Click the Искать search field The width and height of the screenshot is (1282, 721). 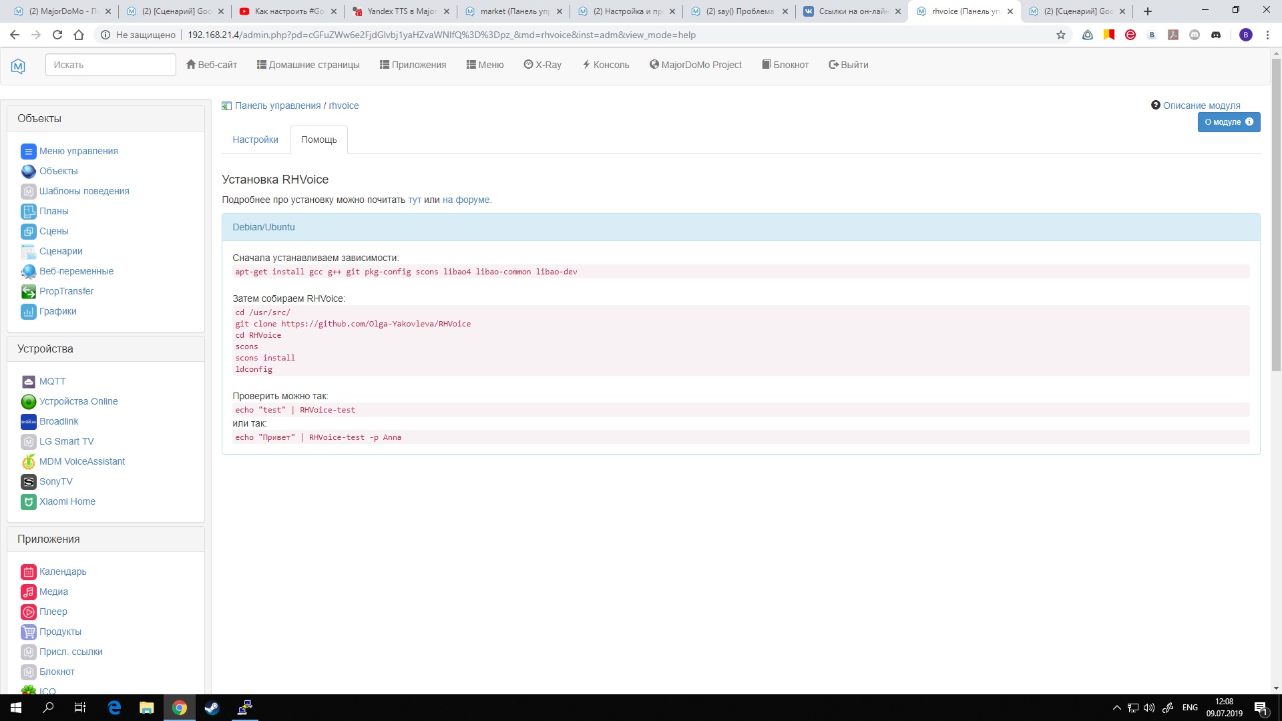(110, 65)
